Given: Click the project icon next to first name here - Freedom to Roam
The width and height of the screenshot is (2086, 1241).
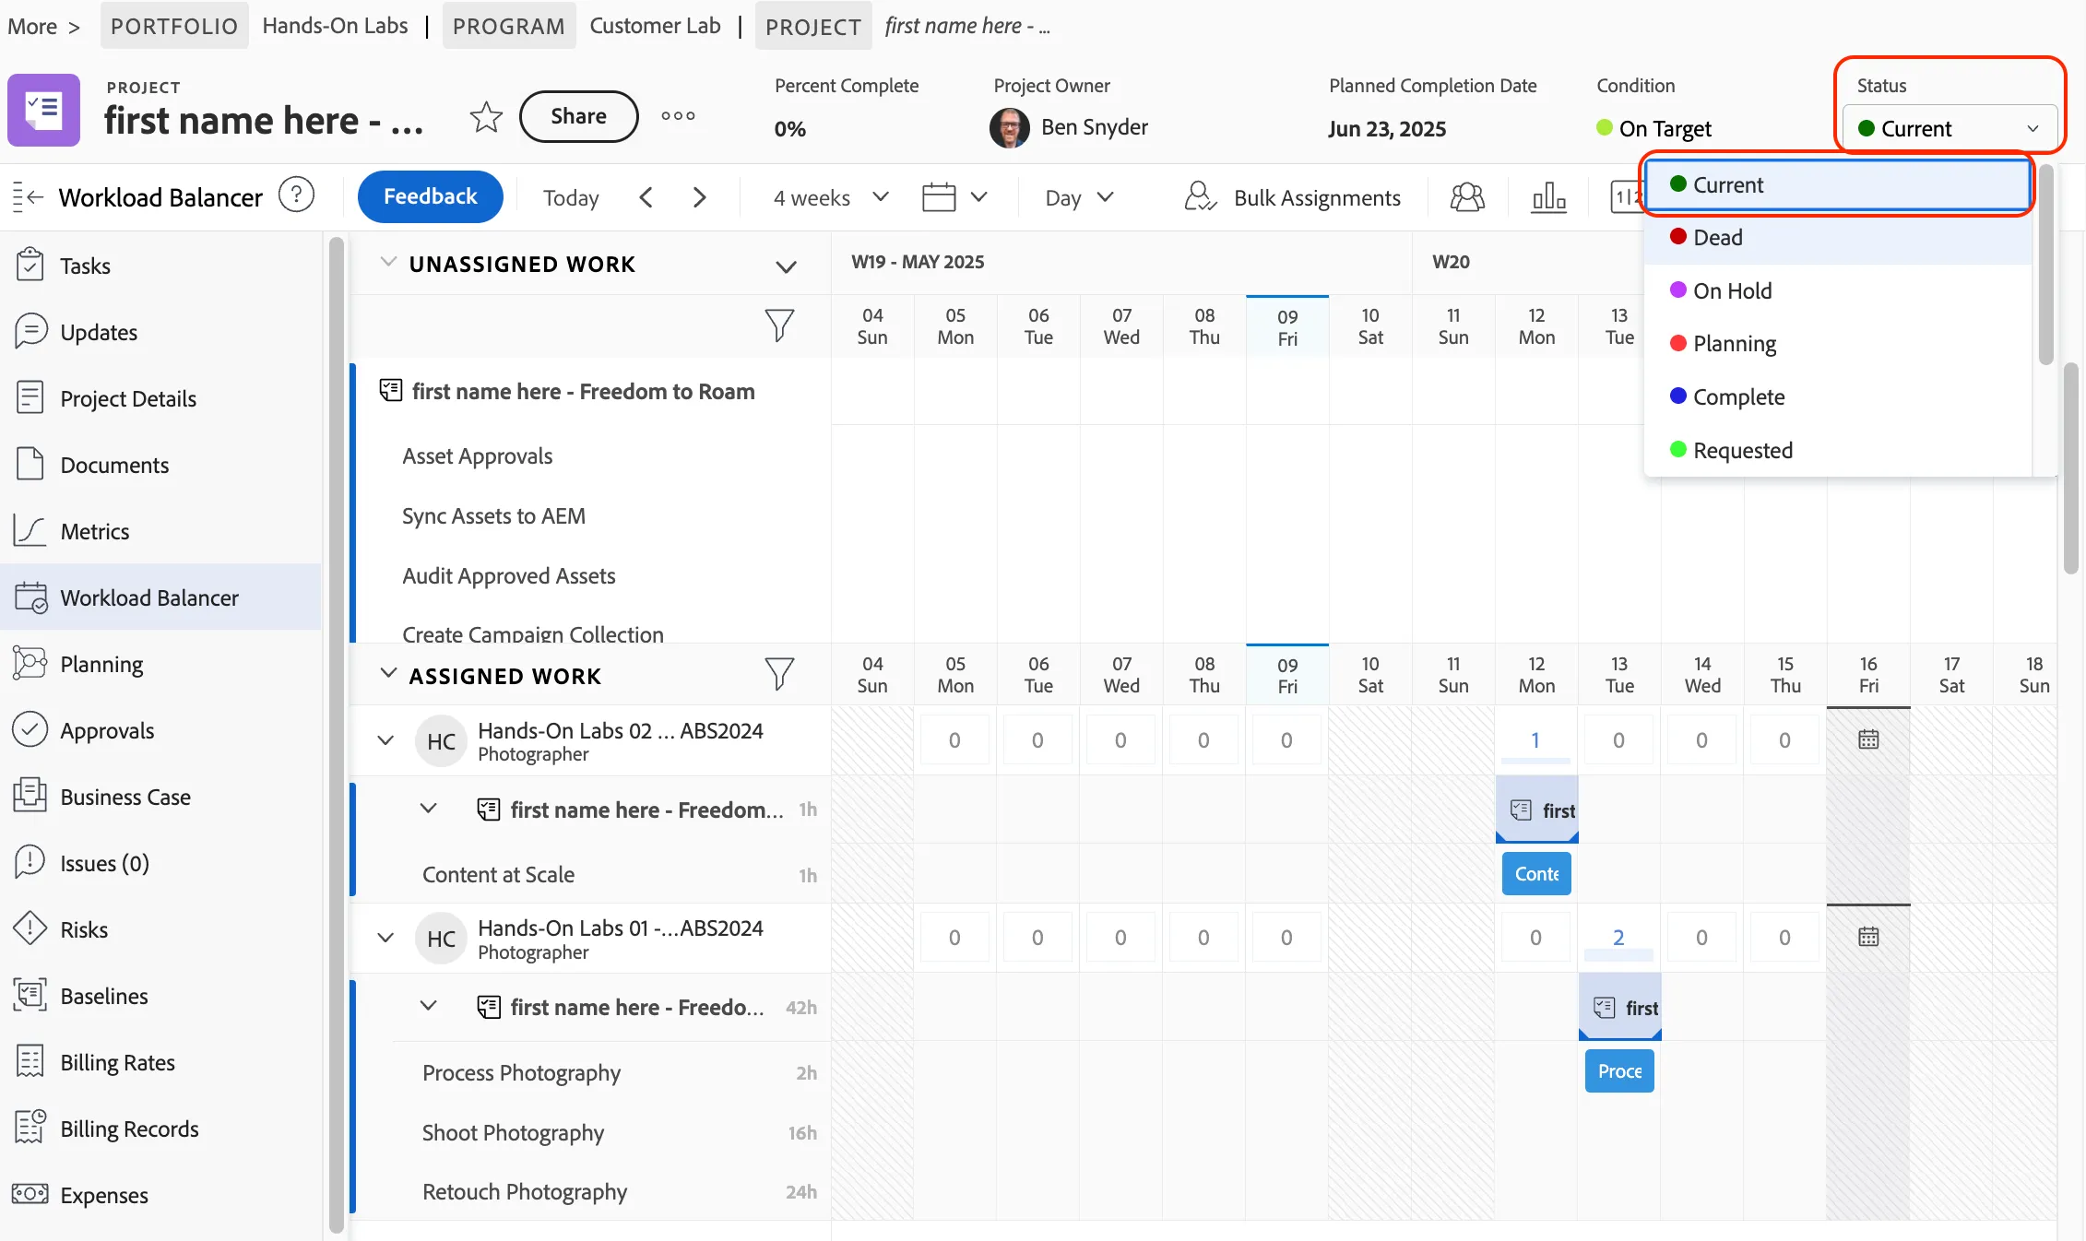Looking at the screenshot, I should (x=391, y=391).
